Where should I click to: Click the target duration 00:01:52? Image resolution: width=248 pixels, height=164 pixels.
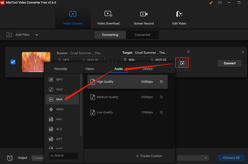point(161,60)
